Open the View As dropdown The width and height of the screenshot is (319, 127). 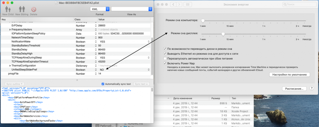click(x=132, y=9)
